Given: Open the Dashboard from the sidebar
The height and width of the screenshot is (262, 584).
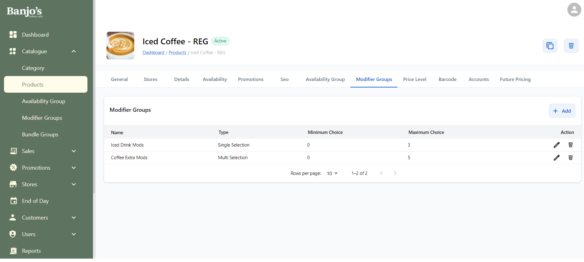Looking at the screenshot, I should 35,35.
